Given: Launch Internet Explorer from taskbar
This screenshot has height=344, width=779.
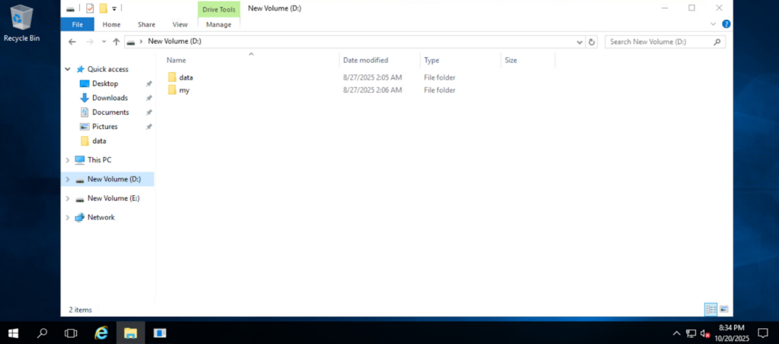Looking at the screenshot, I should [101, 333].
